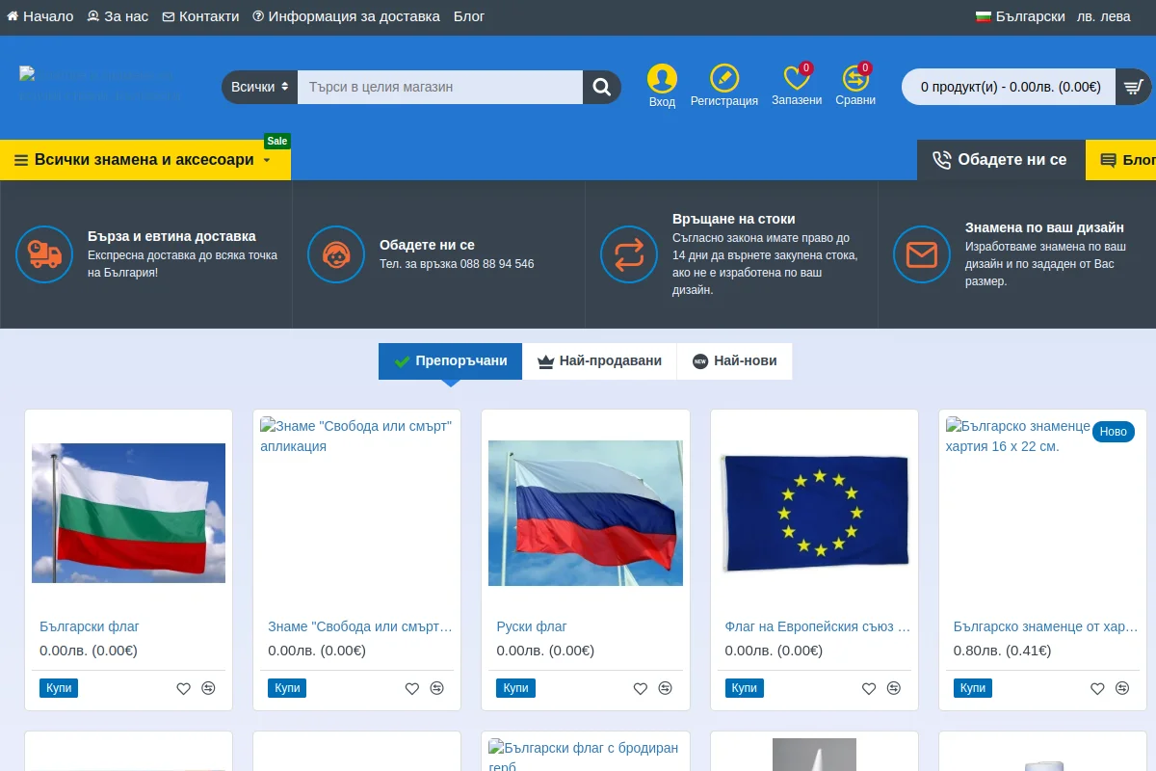Wishlist heart for EU flag
Image resolution: width=1156 pixels, height=771 pixels.
click(869, 688)
